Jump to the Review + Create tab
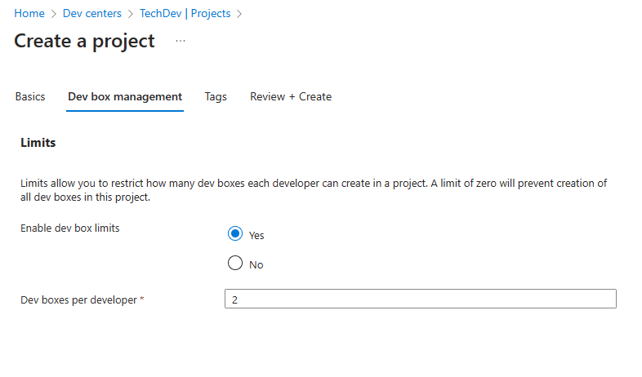642x377 pixels. (x=291, y=96)
